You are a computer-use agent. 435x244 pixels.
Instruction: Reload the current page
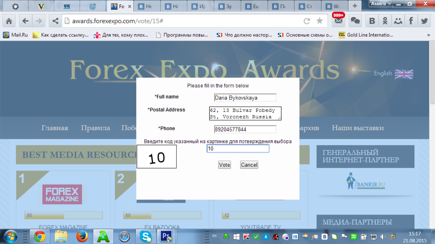click(307, 21)
